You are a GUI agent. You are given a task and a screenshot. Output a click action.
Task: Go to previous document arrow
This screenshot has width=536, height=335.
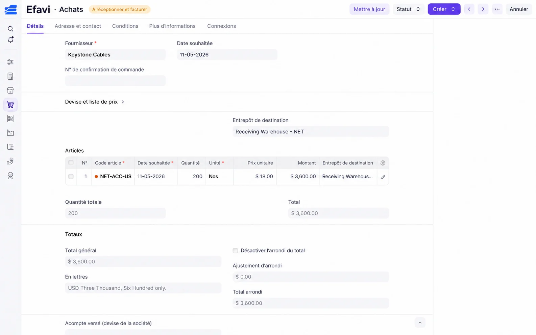[x=469, y=9]
